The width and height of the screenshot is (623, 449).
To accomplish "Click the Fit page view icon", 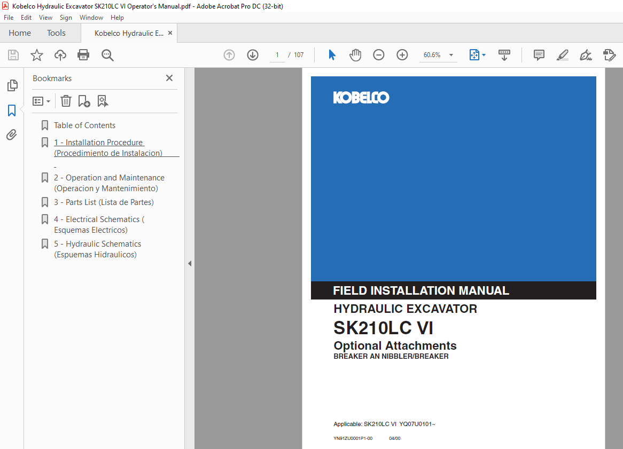I will coord(474,55).
